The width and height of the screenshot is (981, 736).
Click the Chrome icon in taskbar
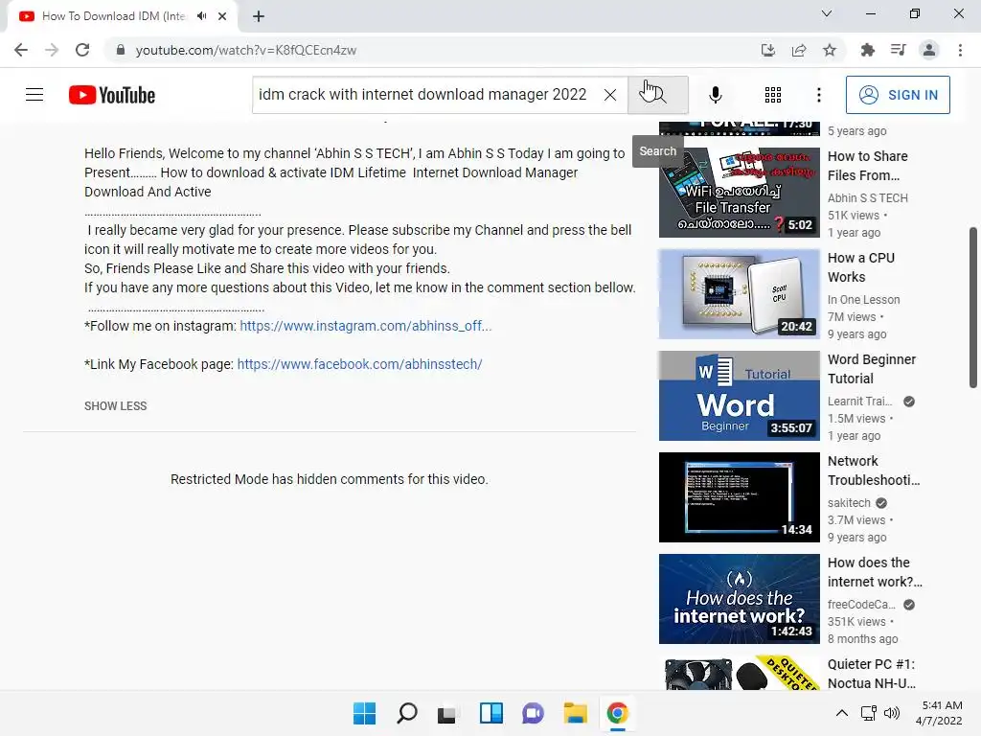click(x=618, y=713)
